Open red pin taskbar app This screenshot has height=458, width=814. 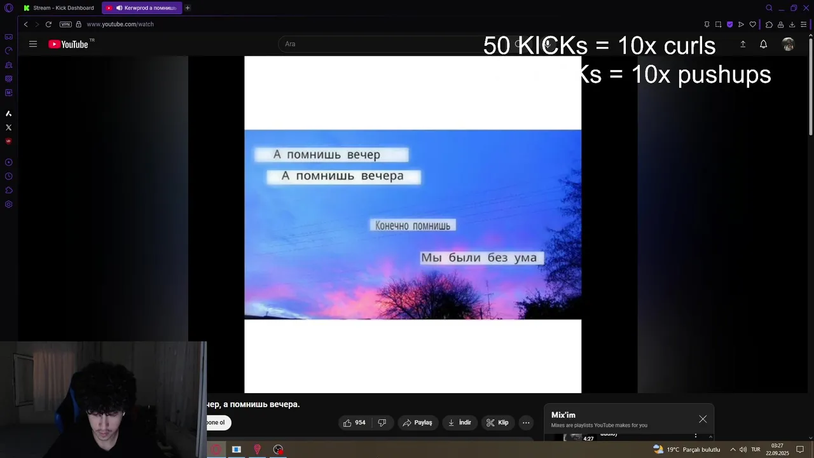coord(257,449)
